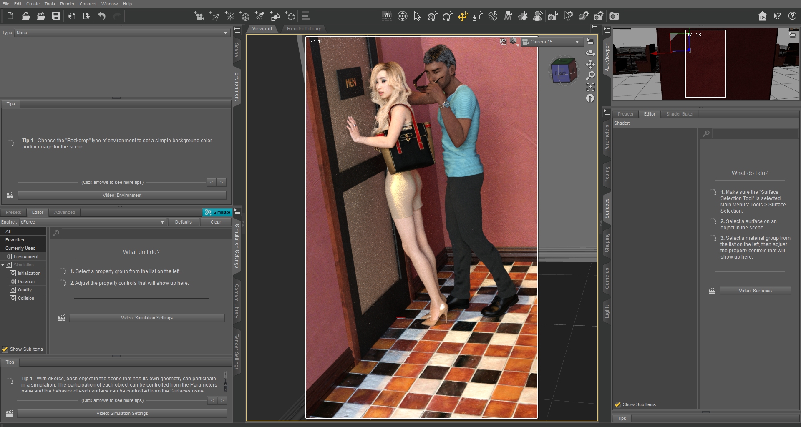This screenshot has width=801, height=427.
Task: Click the Video: Surfaces button
Action: pos(755,291)
